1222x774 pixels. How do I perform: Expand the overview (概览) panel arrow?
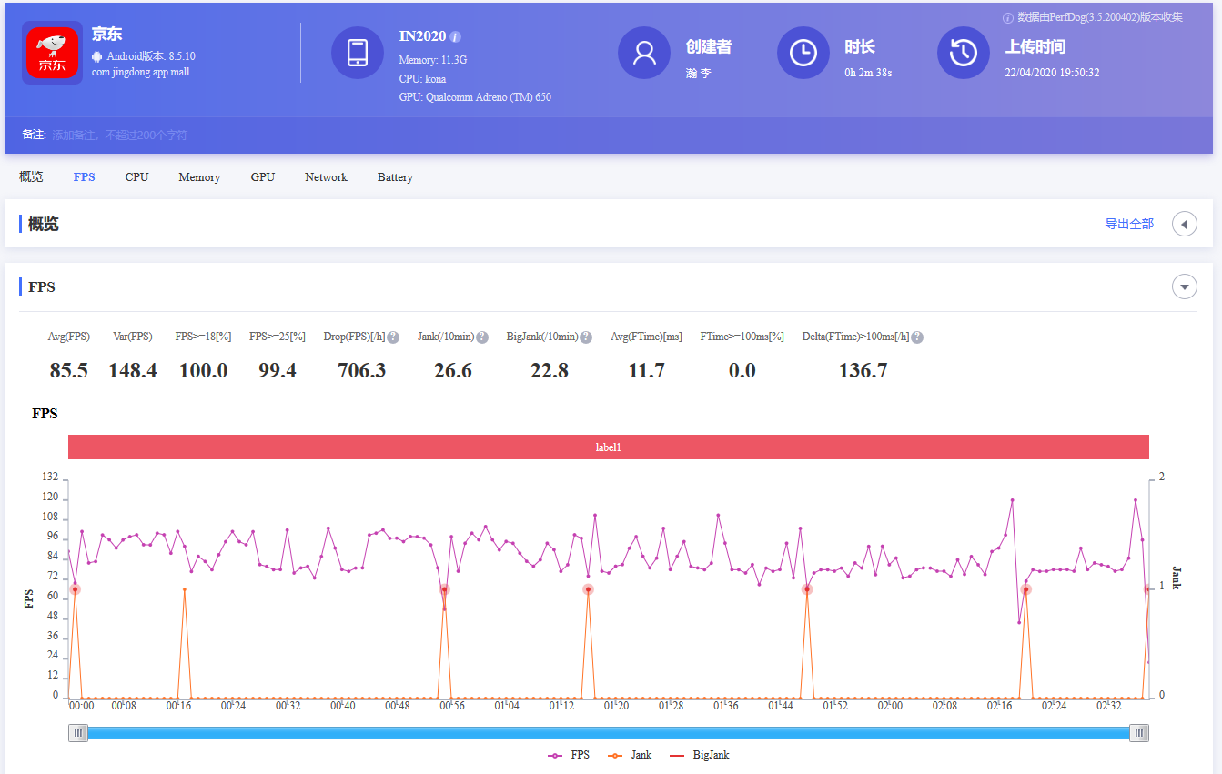click(1184, 224)
